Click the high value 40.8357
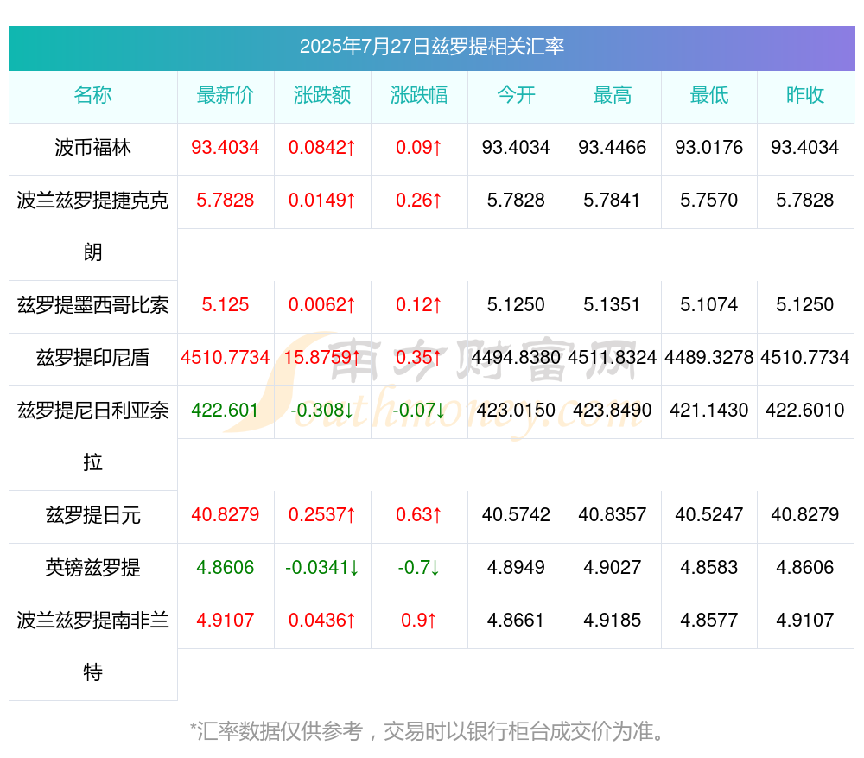This screenshot has height=758, width=864. pos(613,515)
